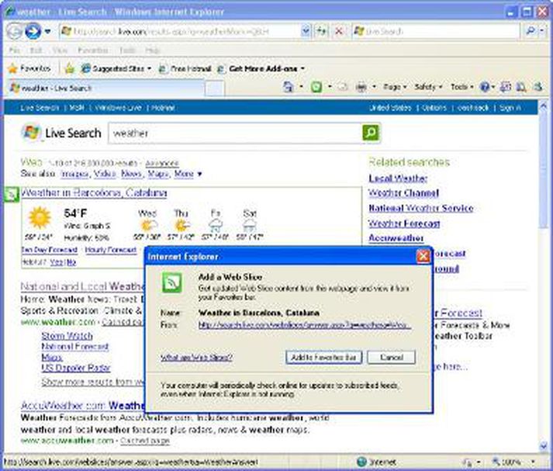The image size is (553, 471).
Task: Stop loading with the red X icon
Action: point(339,31)
